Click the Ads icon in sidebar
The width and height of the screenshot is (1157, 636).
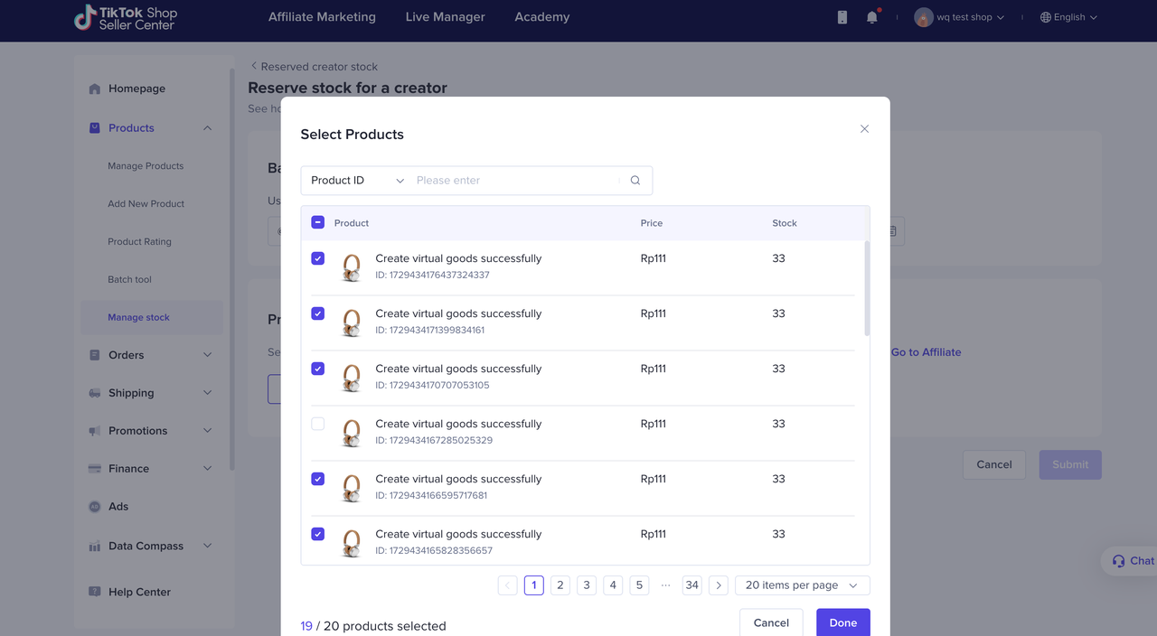click(x=95, y=507)
